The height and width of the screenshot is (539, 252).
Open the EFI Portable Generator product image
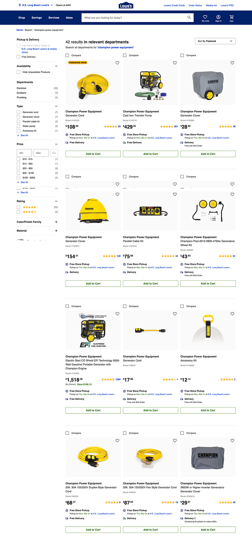tap(93, 330)
